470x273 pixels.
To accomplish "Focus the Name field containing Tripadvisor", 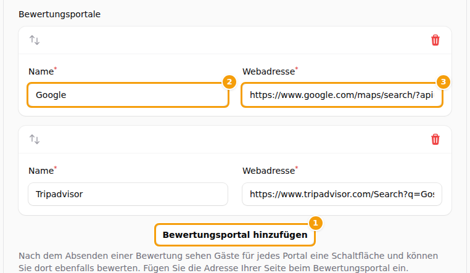I will click(128, 194).
